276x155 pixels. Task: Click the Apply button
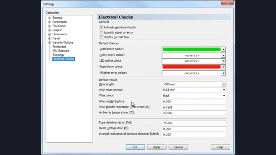[x=156, y=147]
